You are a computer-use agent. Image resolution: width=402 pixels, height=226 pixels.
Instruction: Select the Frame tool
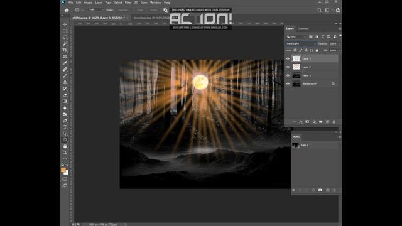pos(65,56)
